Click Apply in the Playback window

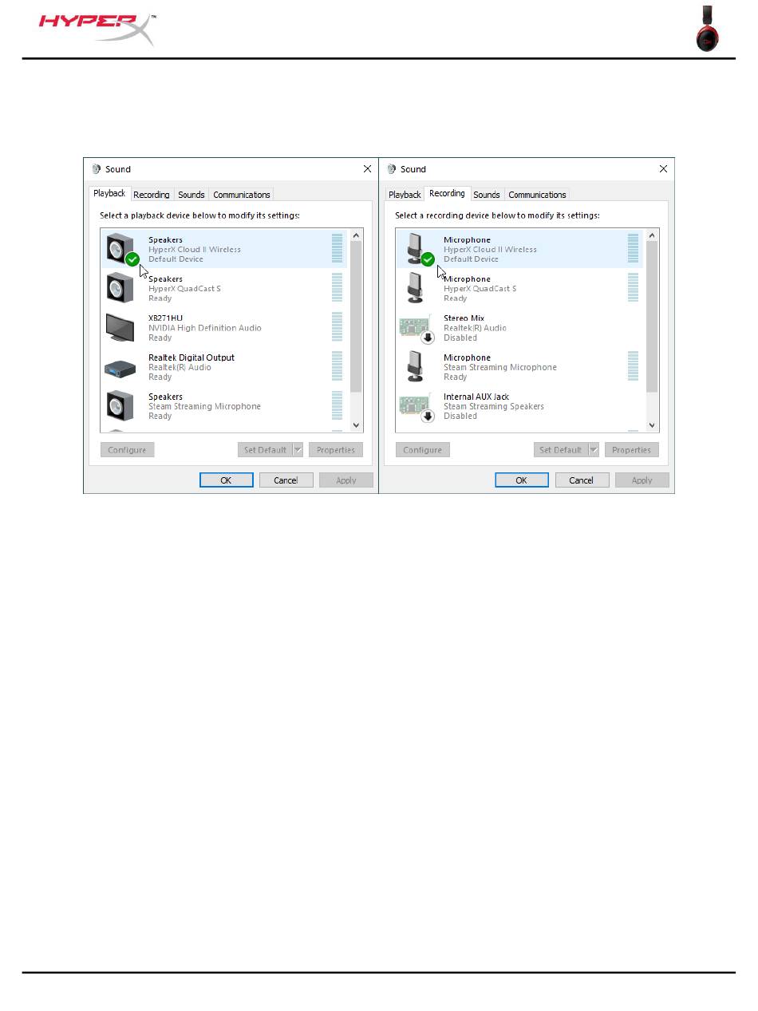click(346, 480)
